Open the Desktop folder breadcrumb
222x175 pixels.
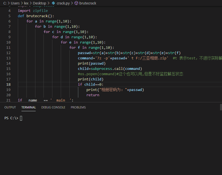pyautogui.click(x=40, y=3)
